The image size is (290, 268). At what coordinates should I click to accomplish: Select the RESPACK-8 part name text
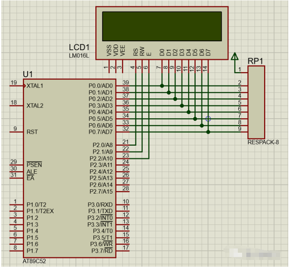click(x=263, y=142)
